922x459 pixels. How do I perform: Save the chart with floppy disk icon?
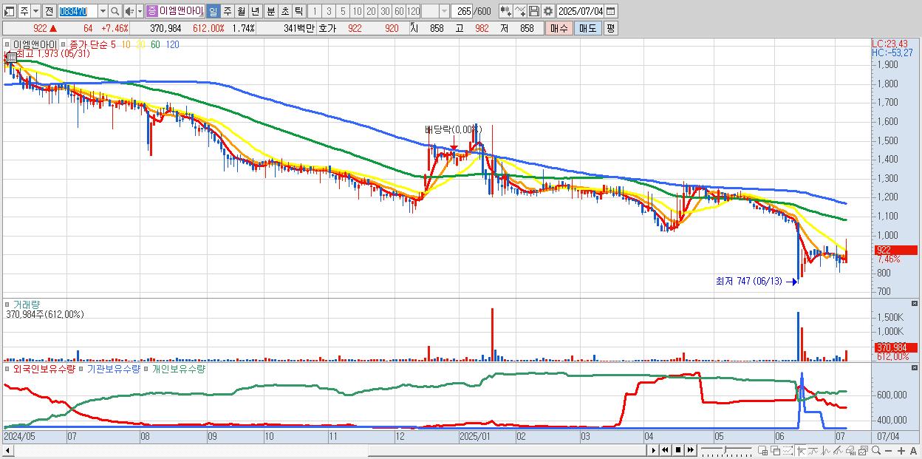tap(534, 11)
